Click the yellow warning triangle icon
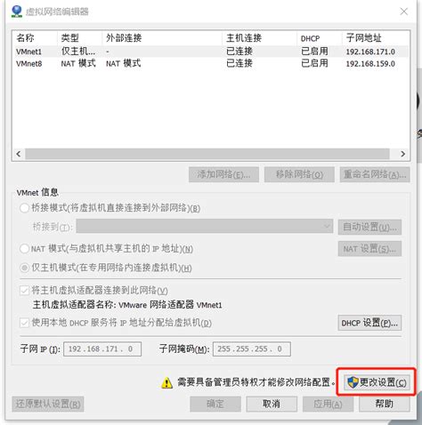422x425 pixels. 167,382
